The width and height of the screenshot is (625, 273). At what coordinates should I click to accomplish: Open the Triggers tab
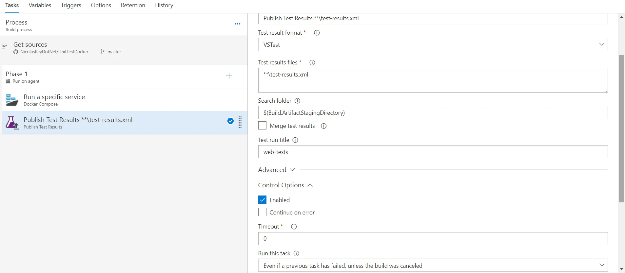(71, 5)
